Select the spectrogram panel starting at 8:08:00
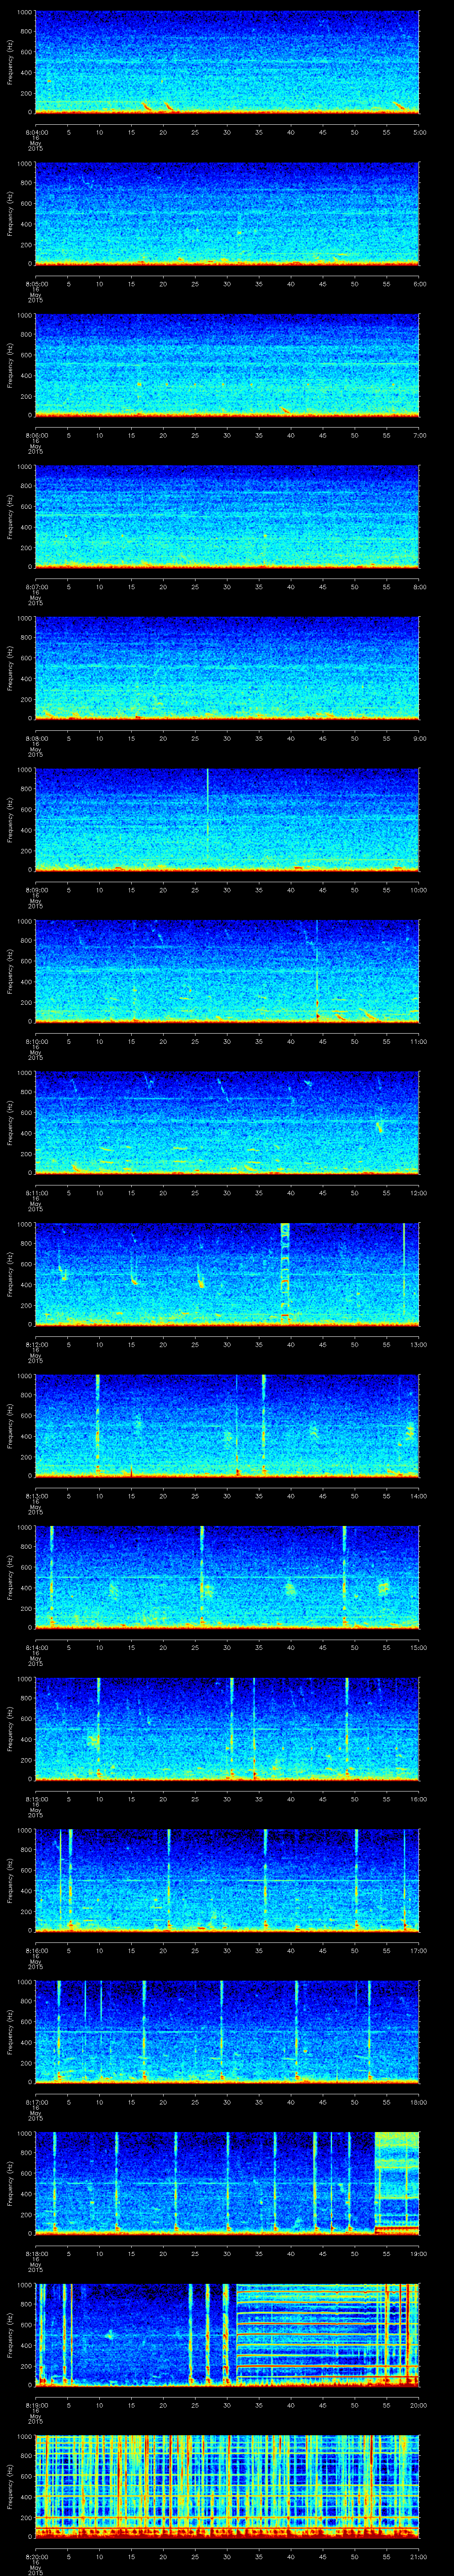 pos(227,668)
